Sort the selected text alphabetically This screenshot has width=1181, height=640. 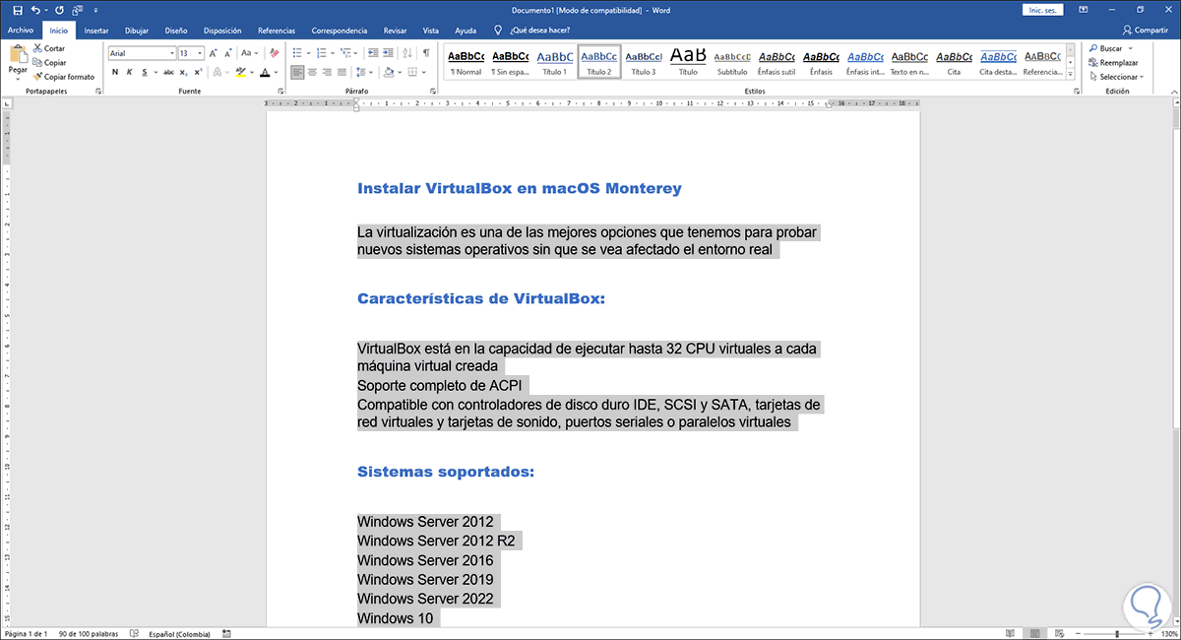406,53
